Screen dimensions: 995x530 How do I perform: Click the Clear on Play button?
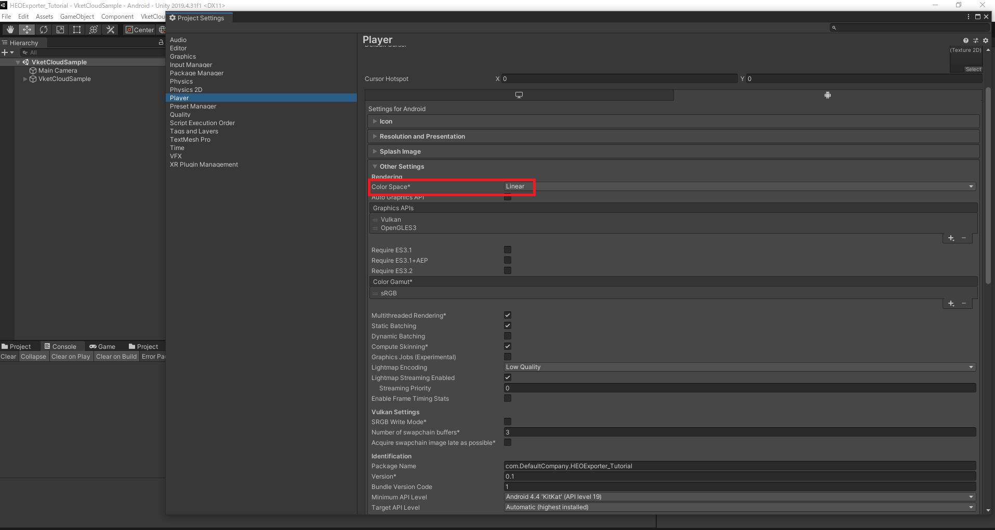click(x=71, y=357)
